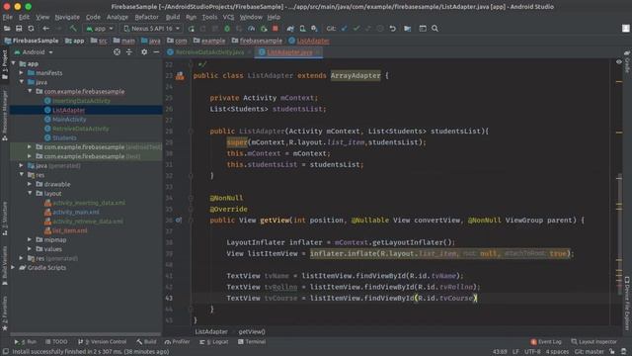
Task: Open the Run tool window
Action: (x=26, y=342)
